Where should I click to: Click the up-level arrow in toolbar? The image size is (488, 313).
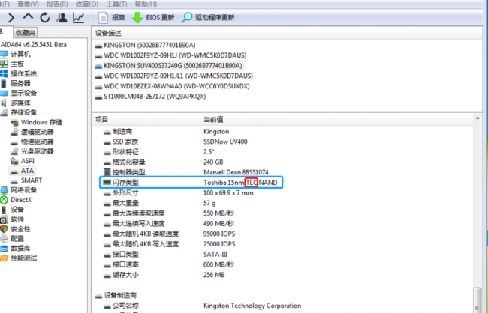pos(28,16)
